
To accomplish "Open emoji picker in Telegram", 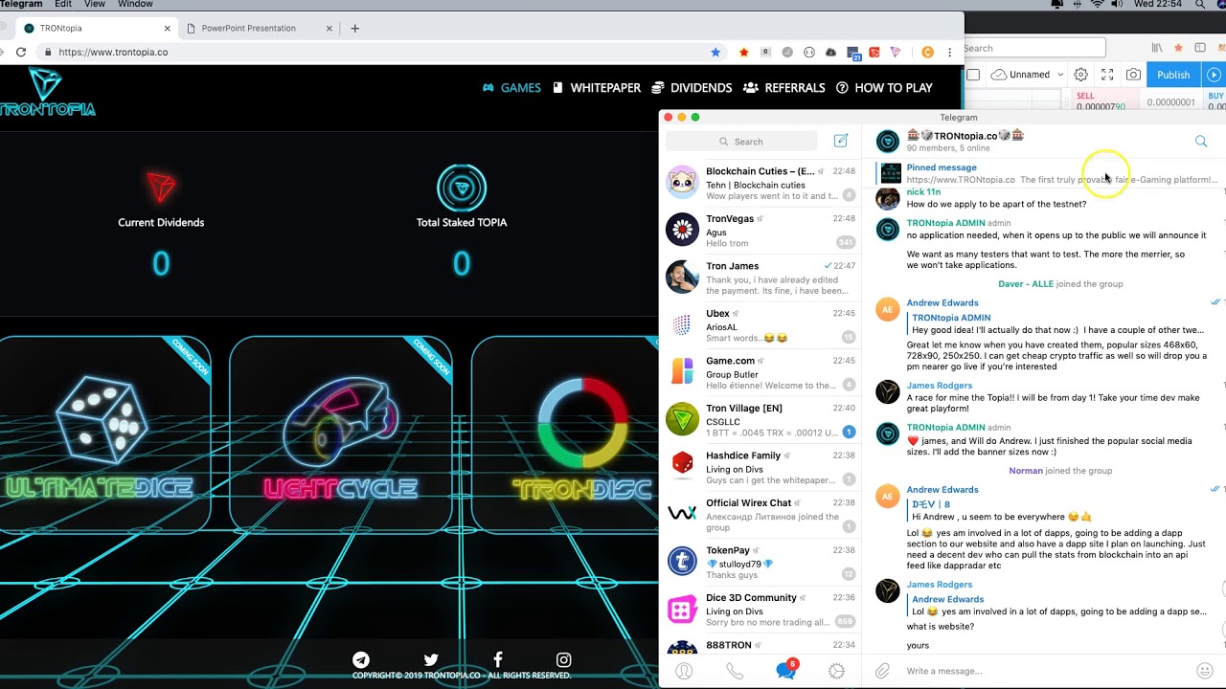I will [x=1205, y=671].
